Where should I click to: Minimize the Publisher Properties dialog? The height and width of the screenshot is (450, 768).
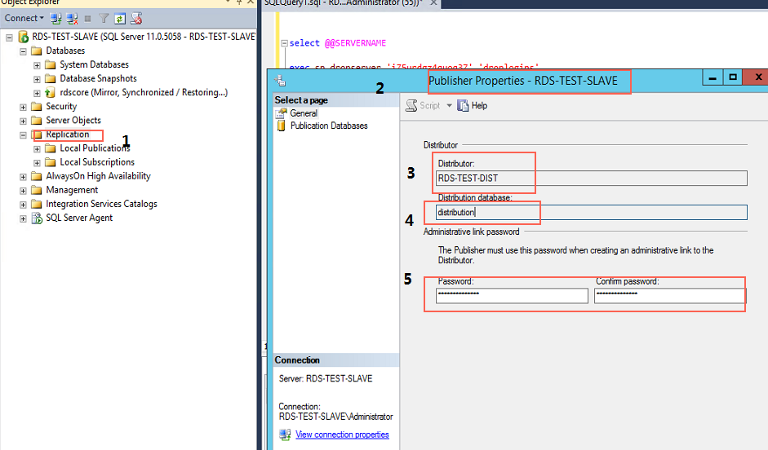point(713,77)
